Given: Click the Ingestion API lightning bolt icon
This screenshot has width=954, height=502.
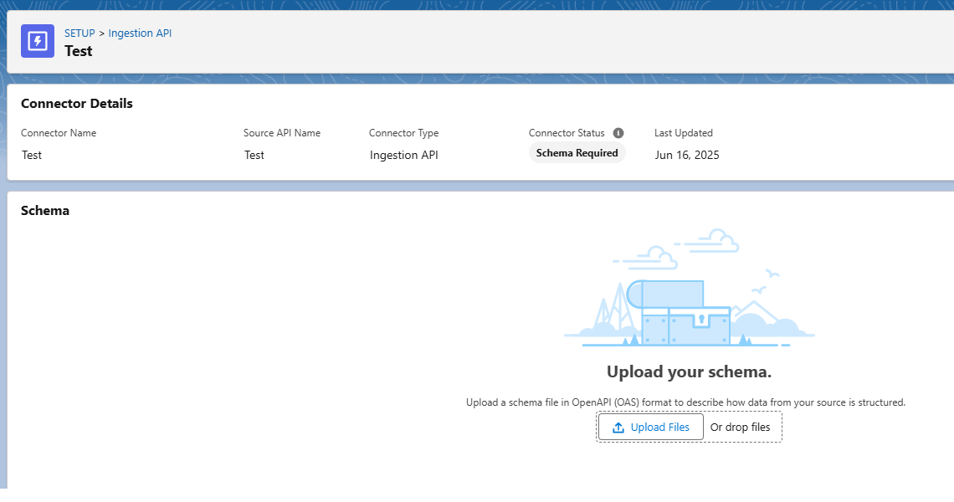Looking at the screenshot, I should tap(37, 40).
